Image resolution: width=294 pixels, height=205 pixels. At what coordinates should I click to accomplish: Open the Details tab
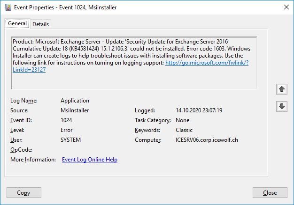[40, 24]
